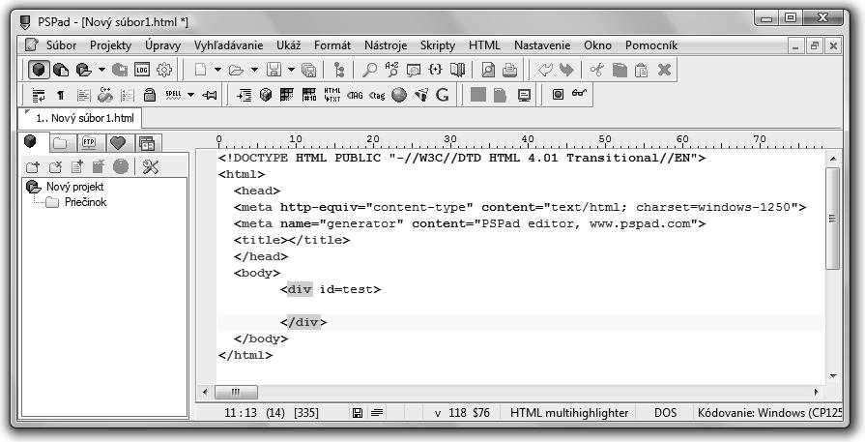865x442 pixels.
Task: Expand the open file dropdown arrow
Action: 254,70
